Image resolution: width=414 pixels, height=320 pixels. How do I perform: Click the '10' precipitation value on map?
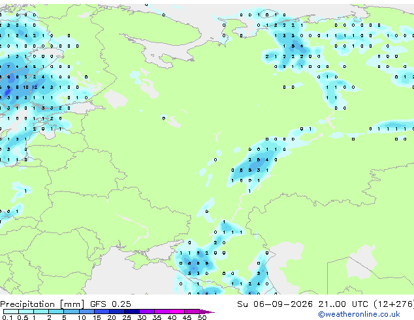click(25, 87)
